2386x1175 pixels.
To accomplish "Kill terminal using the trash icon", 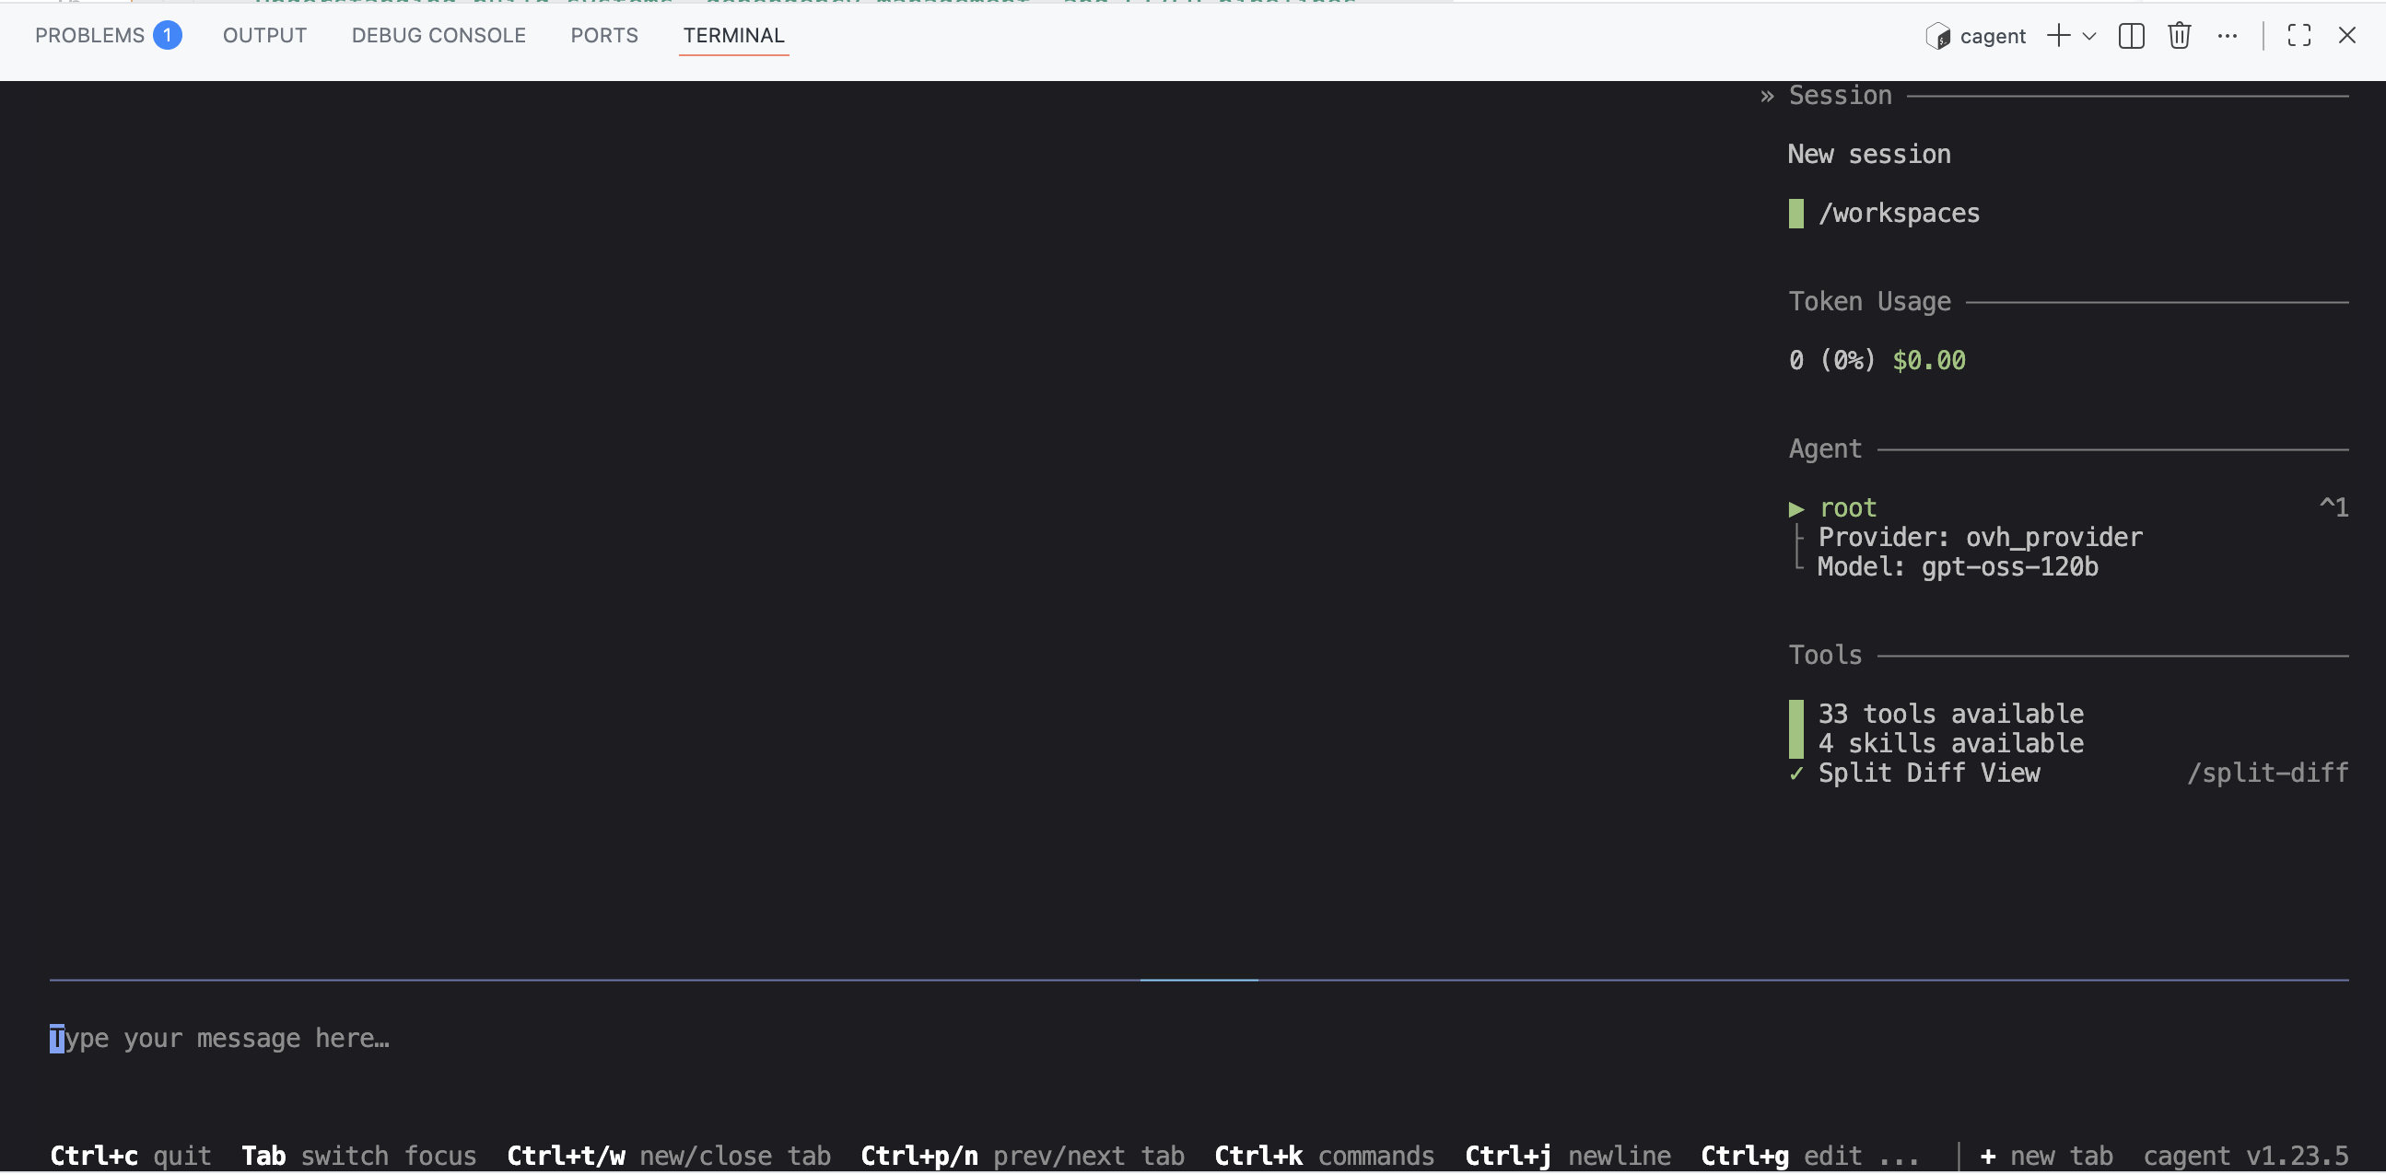I will [2179, 36].
